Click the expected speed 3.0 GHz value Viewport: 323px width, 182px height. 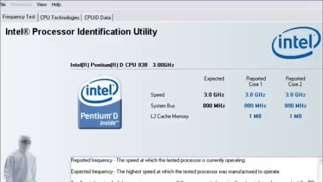(x=214, y=95)
